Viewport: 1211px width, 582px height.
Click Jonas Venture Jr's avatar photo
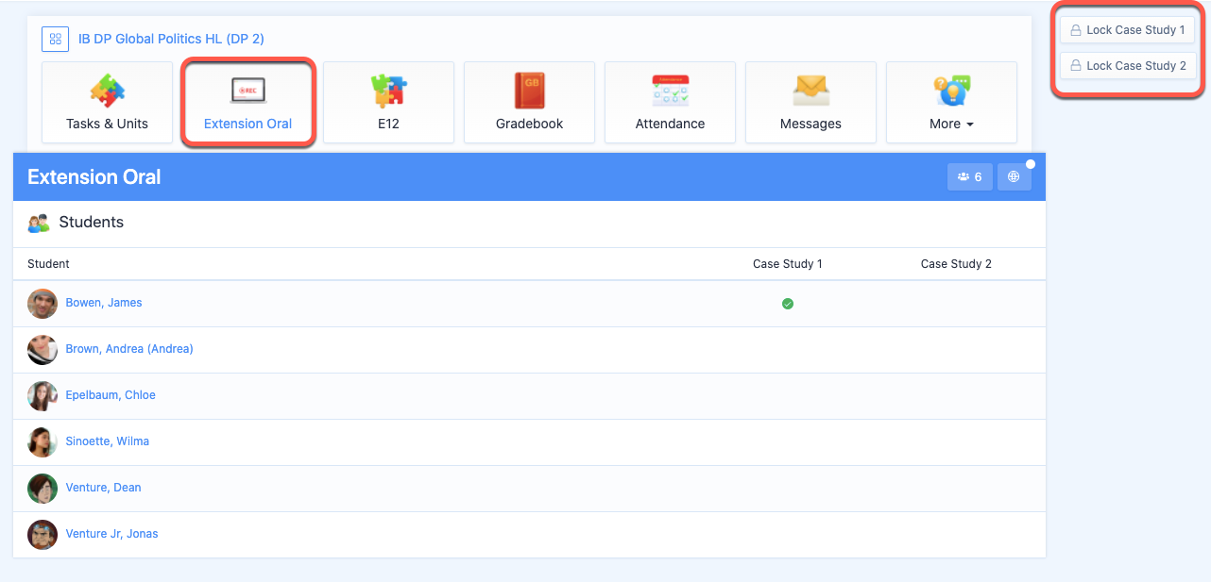tap(43, 535)
